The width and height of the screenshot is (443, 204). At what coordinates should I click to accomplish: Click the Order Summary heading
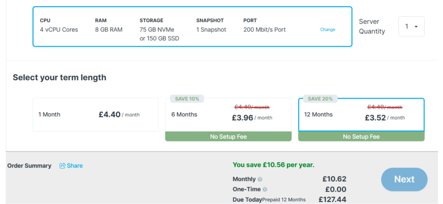coord(29,166)
